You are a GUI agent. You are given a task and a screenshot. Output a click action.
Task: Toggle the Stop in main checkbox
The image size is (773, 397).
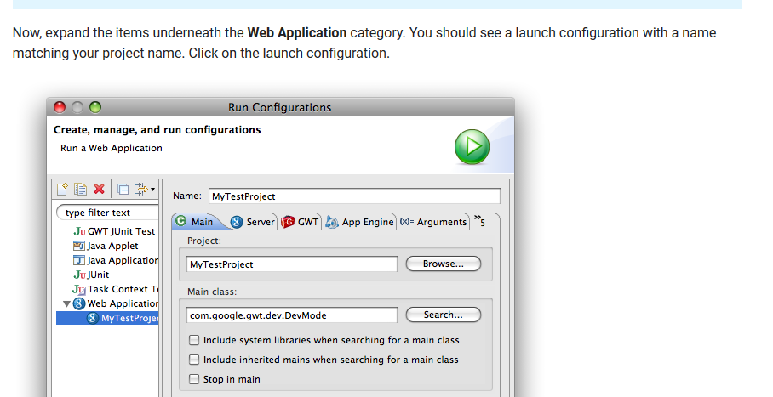click(194, 379)
